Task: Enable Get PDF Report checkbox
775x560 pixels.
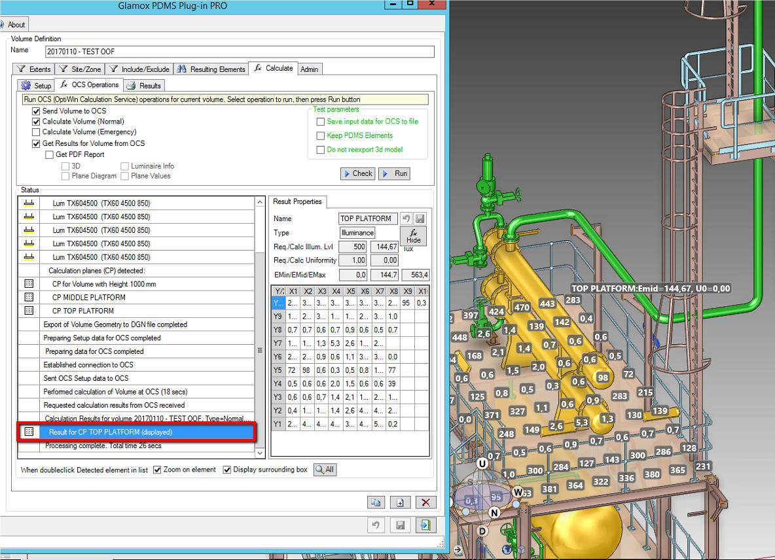Action: (x=50, y=154)
